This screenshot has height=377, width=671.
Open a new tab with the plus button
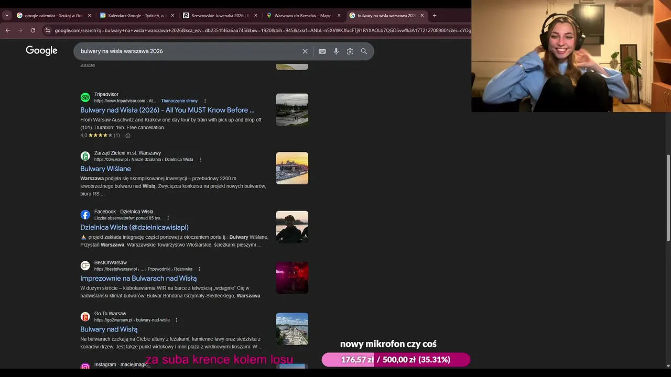click(435, 15)
